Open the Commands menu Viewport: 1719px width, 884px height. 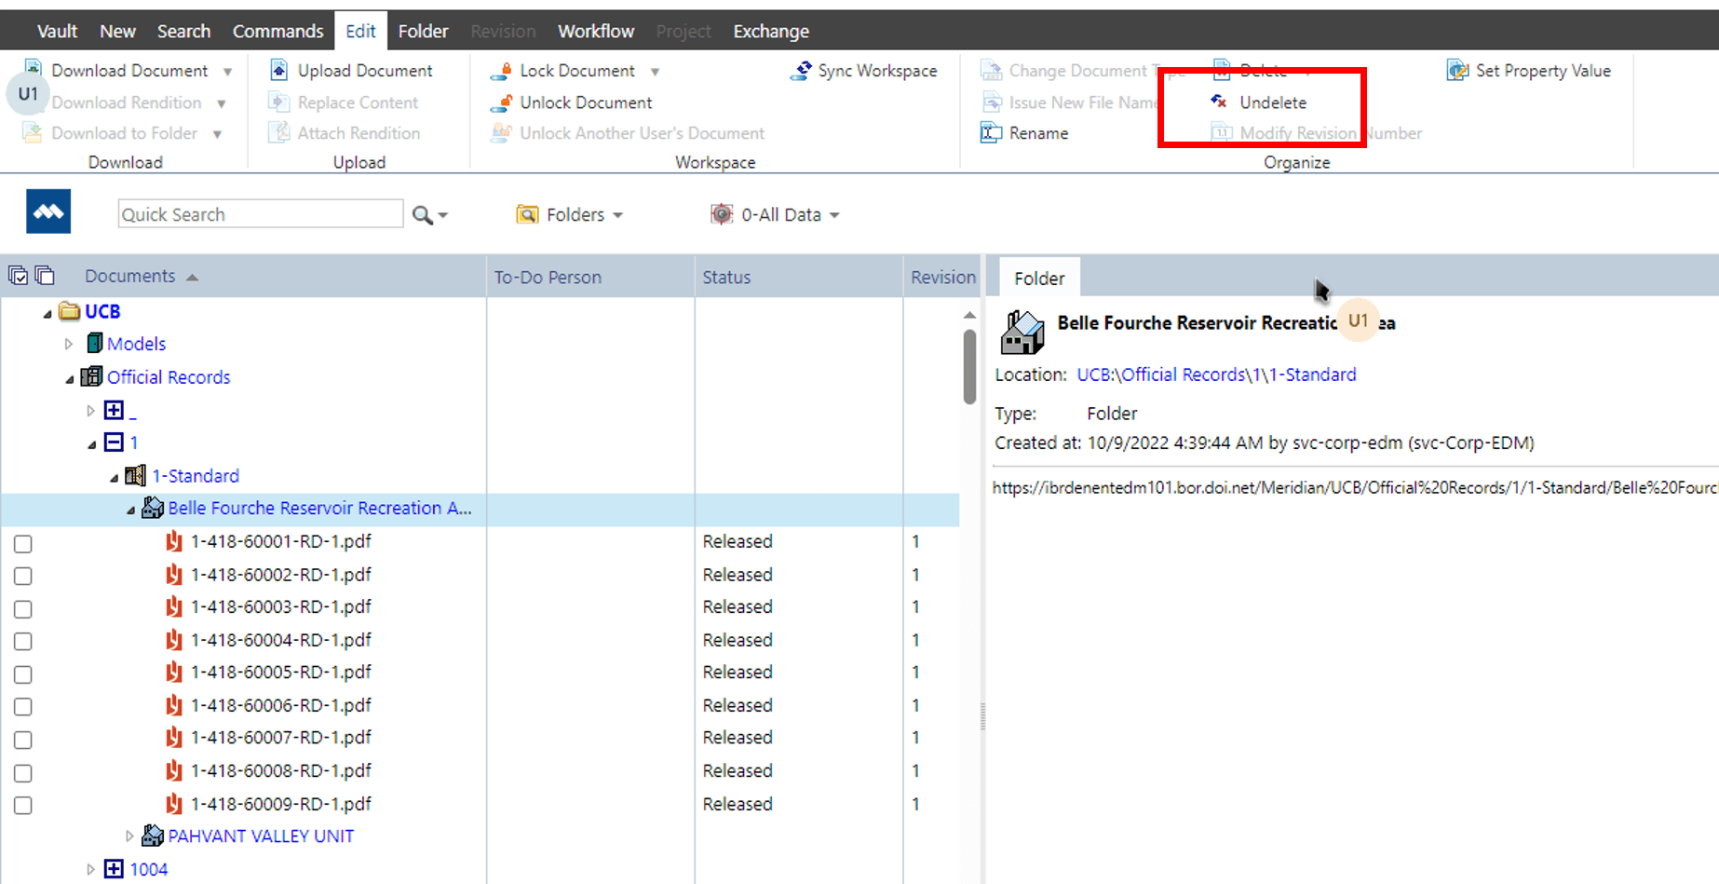(277, 30)
